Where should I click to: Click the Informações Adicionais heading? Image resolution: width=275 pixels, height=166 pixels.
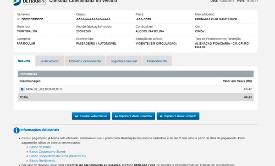(x=40, y=130)
